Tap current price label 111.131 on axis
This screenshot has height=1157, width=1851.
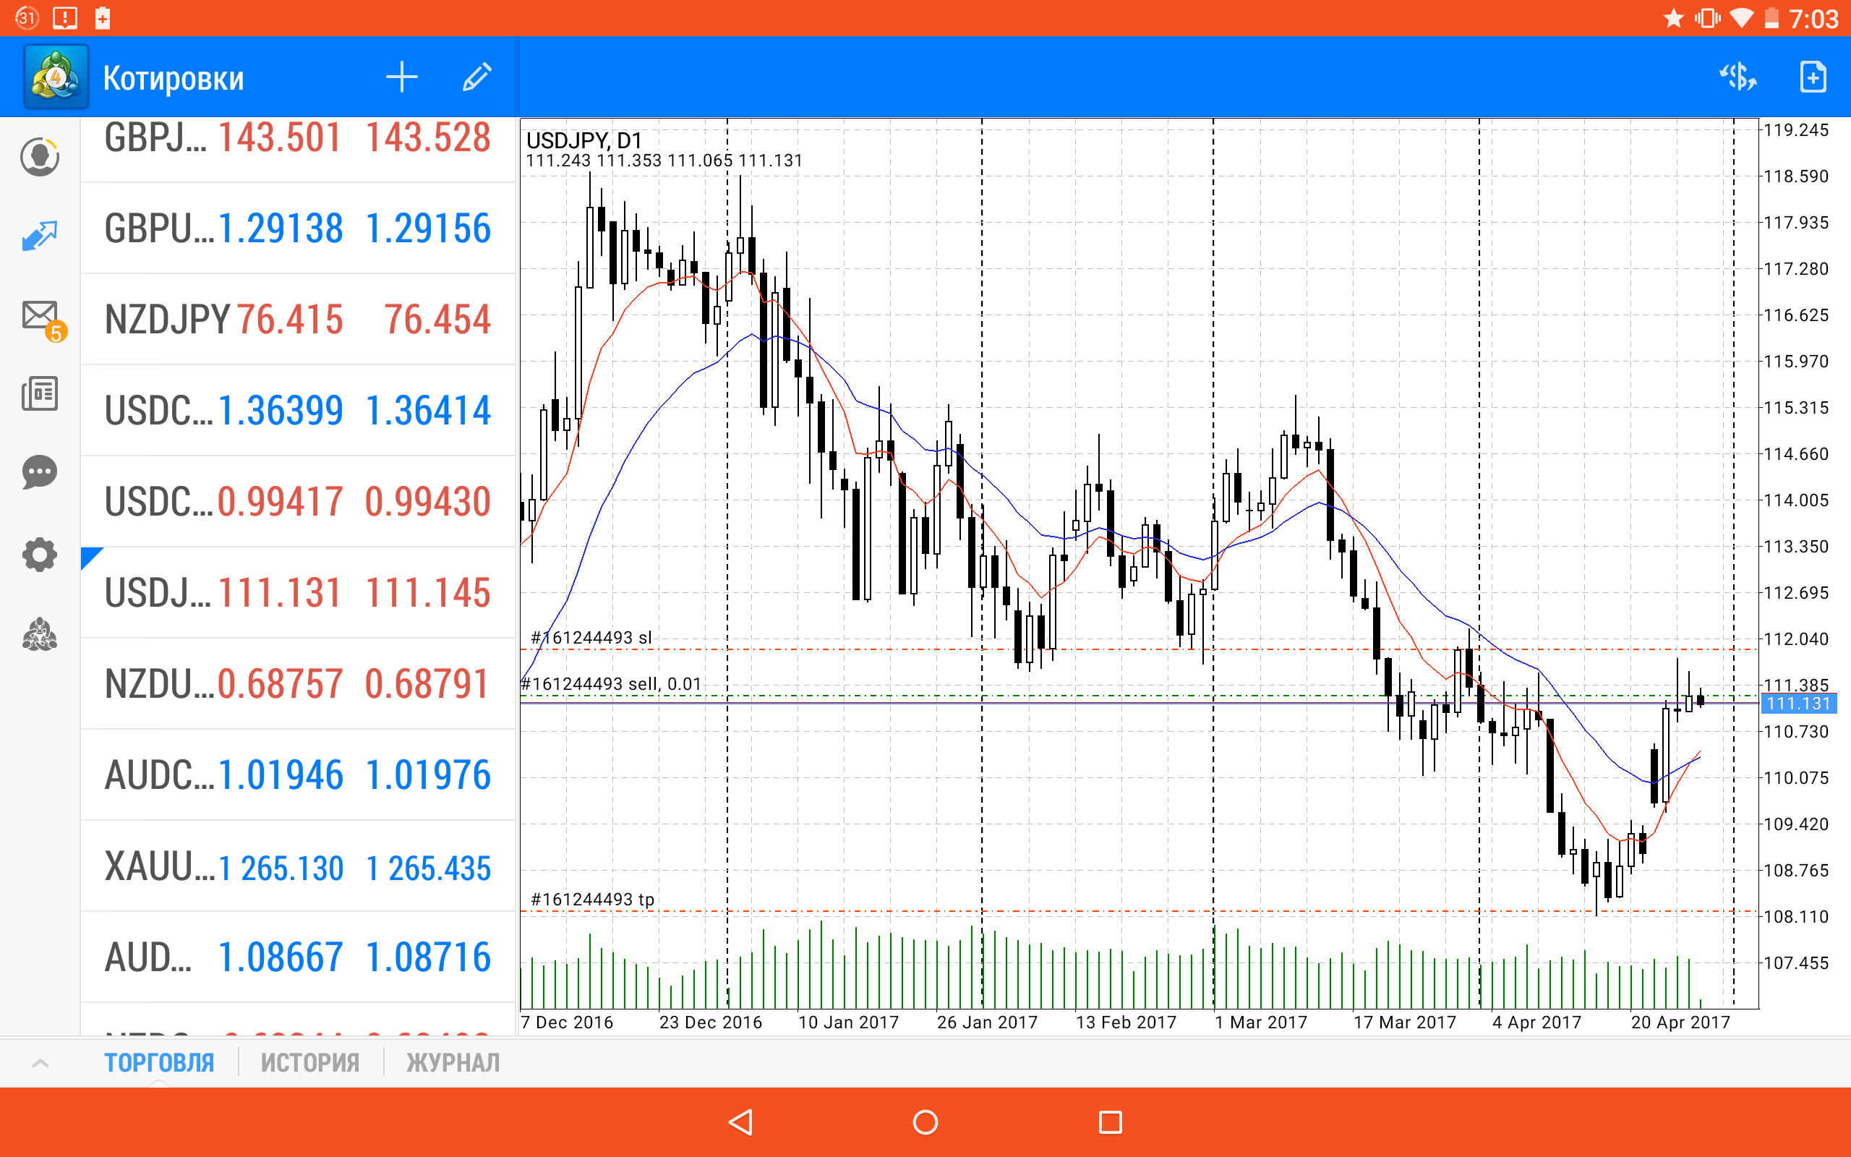[1798, 703]
